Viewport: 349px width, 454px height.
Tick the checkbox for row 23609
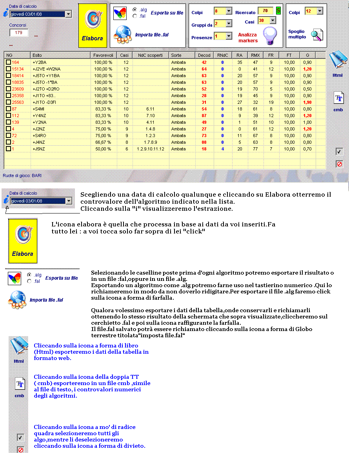click(x=8, y=89)
